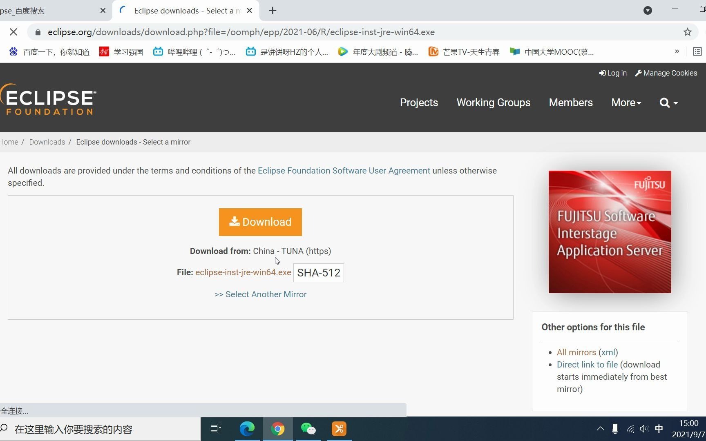Image resolution: width=706 pixels, height=441 pixels.
Task: Open WeChat from the taskbar
Action: 308,429
